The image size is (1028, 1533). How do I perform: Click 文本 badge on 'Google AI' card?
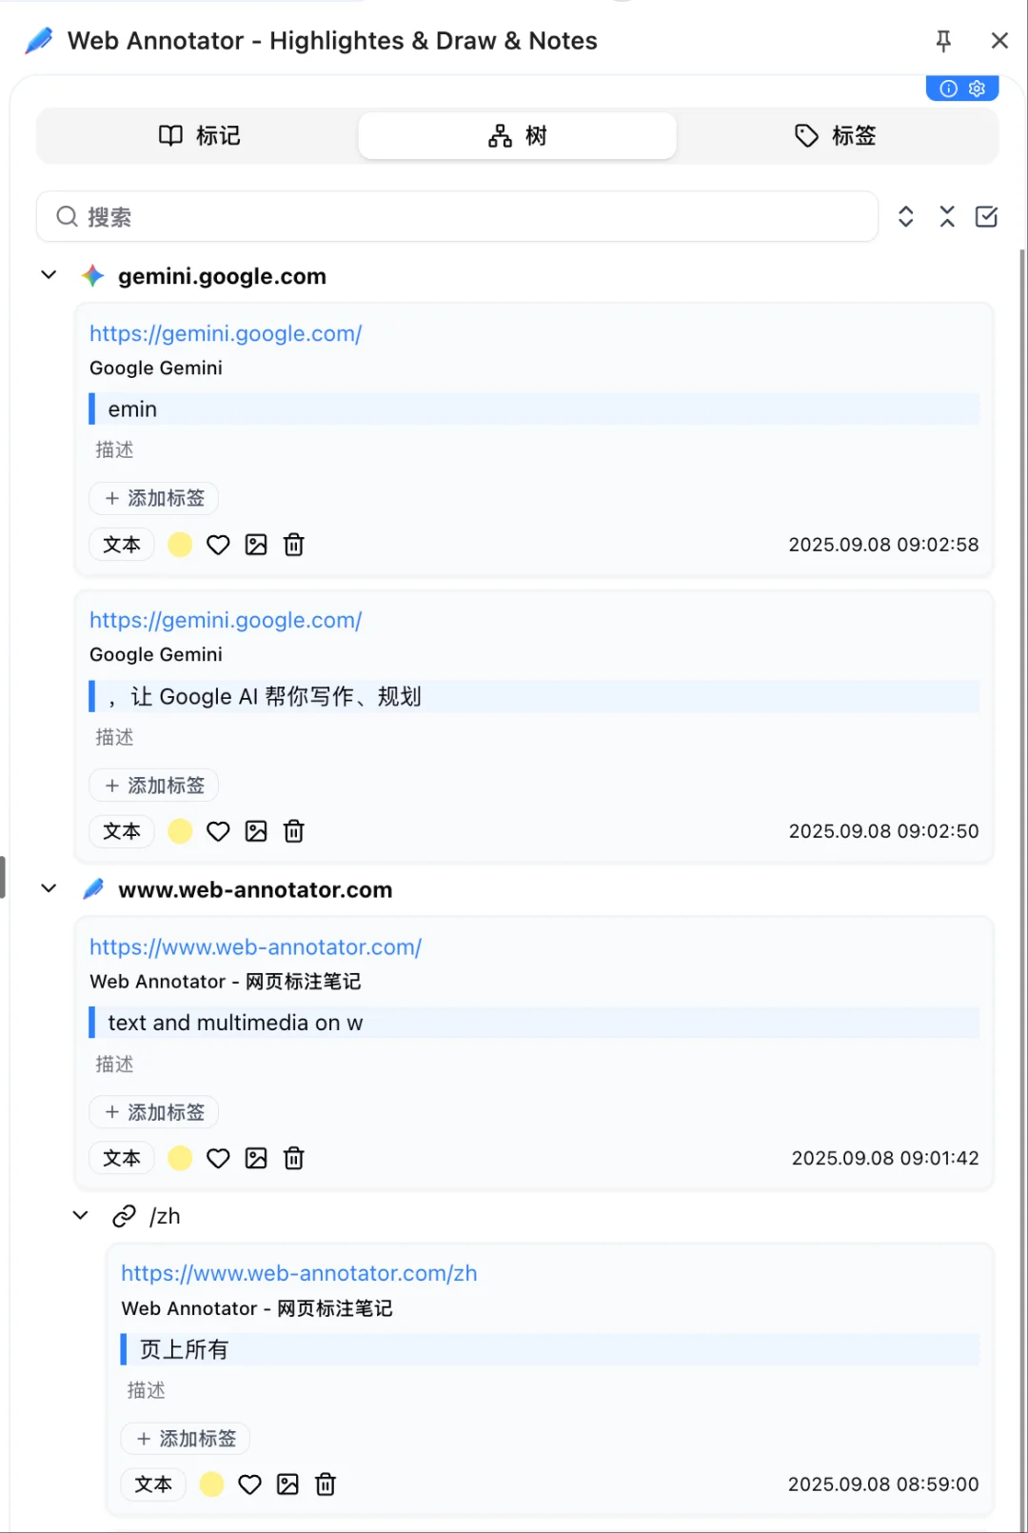(122, 831)
